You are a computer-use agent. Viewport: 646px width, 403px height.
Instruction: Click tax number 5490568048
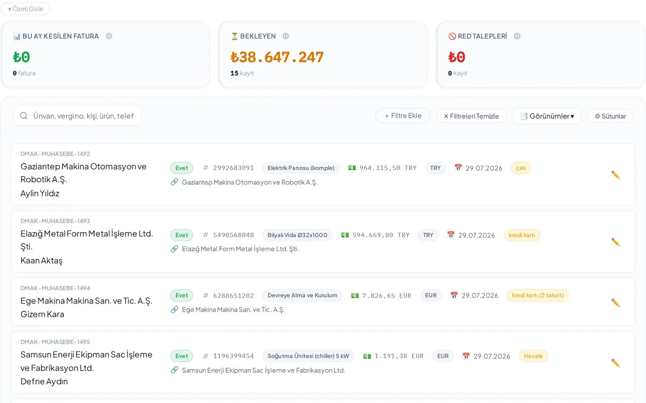234,235
